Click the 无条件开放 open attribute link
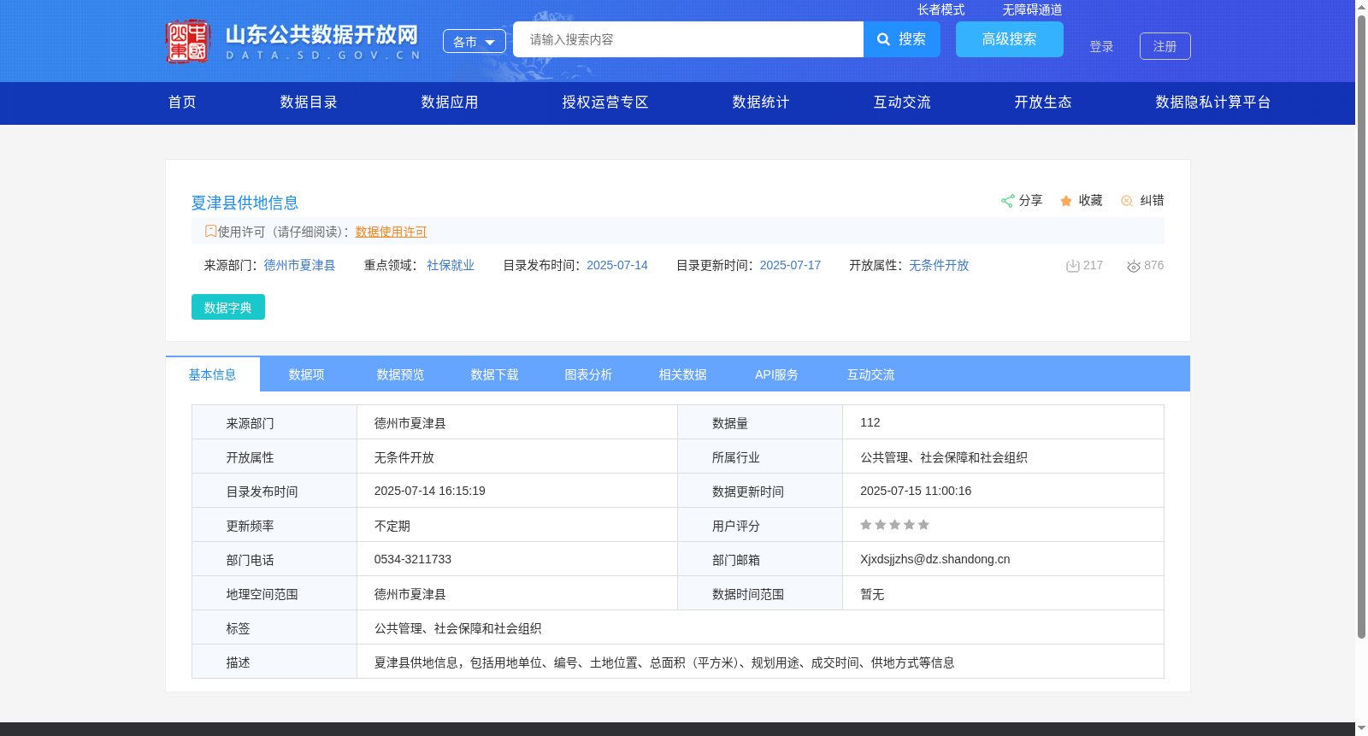Image resolution: width=1368 pixels, height=736 pixels. point(939,265)
